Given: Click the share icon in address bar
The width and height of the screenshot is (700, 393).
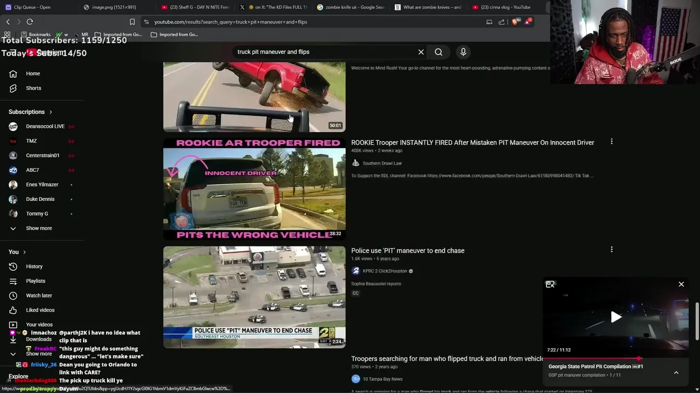Looking at the screenshot, I should coord(501,22).
